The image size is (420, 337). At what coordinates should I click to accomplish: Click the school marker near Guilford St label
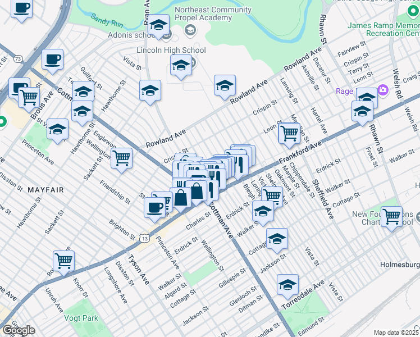[x=83, y=91]
